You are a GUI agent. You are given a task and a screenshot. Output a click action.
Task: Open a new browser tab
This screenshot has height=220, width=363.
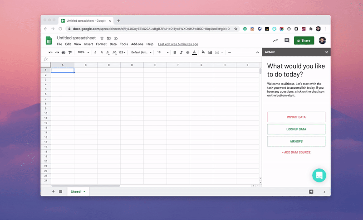(118, 21)
